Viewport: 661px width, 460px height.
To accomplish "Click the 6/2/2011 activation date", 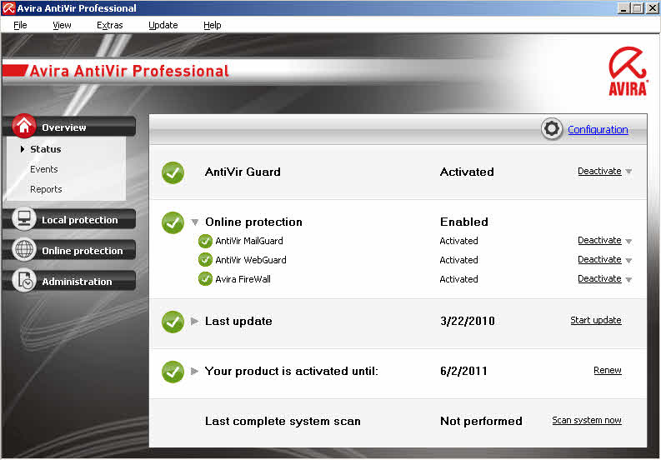I will click(x=463, y=371).
